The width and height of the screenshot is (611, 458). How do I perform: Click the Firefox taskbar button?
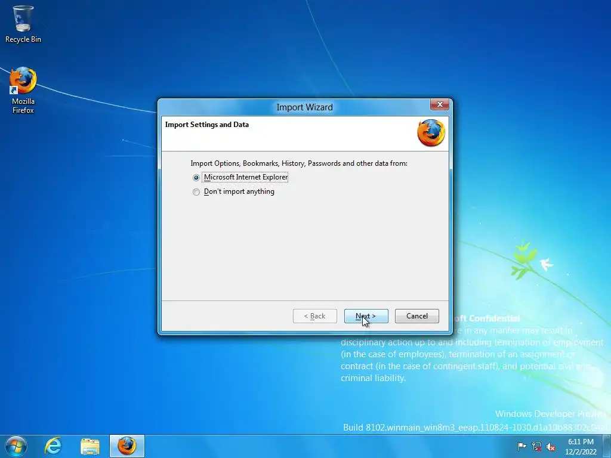127,446
